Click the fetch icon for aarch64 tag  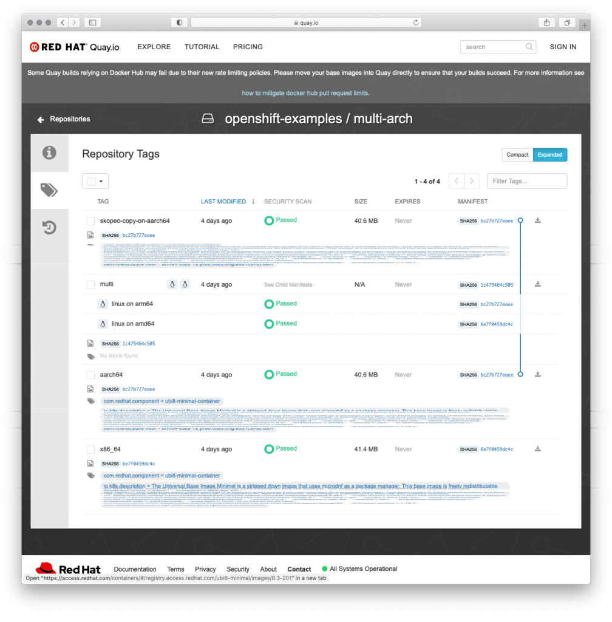(x=537, y=374)
